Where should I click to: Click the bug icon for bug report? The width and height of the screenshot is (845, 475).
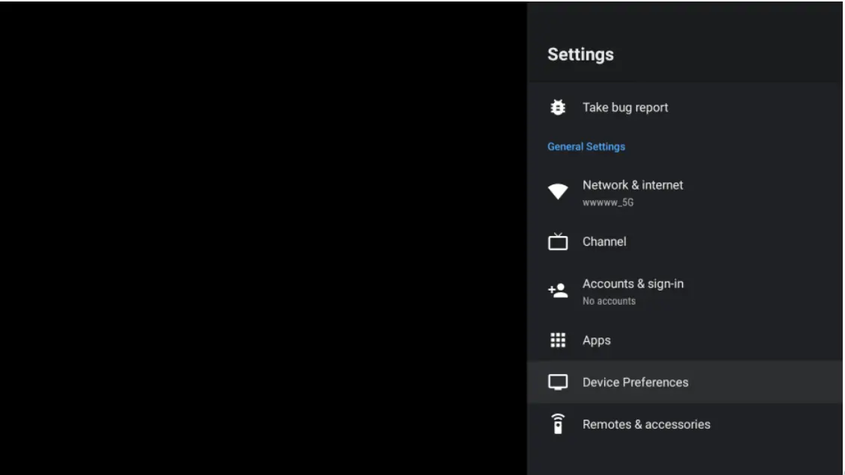tap(557, 107)
